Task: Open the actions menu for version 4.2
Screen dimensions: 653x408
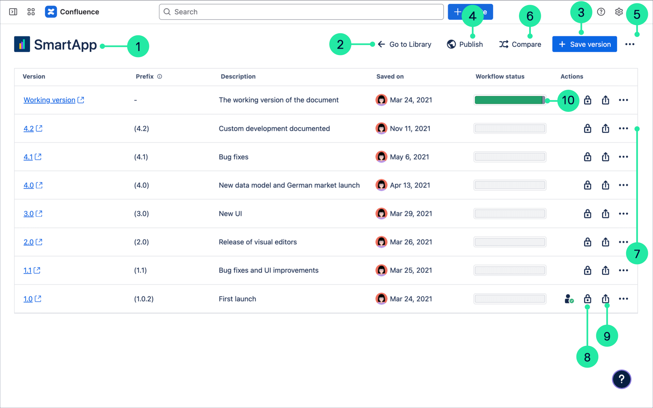Action: click(624, 129)
